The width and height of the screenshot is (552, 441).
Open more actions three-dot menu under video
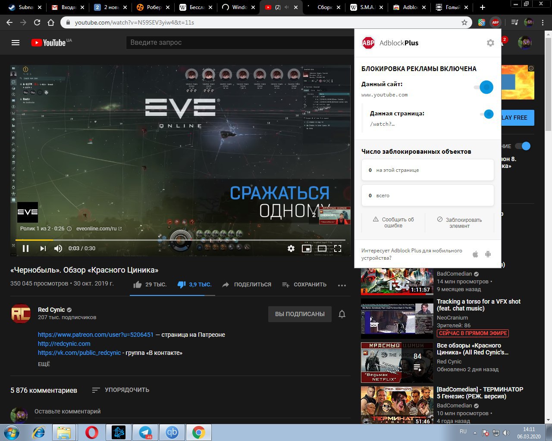pyautogui.click(x=342, y=285)
